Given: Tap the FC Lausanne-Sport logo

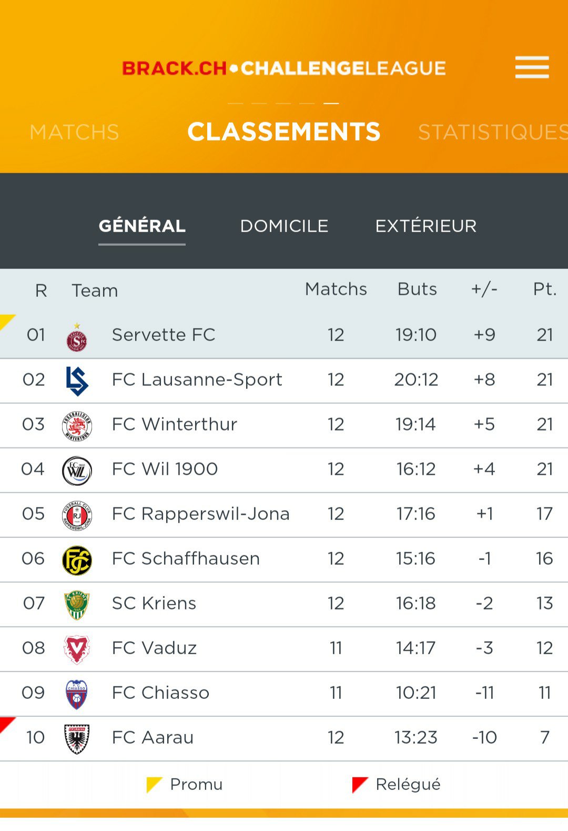Looking at the screenshot, I should (x=77, y=381).
